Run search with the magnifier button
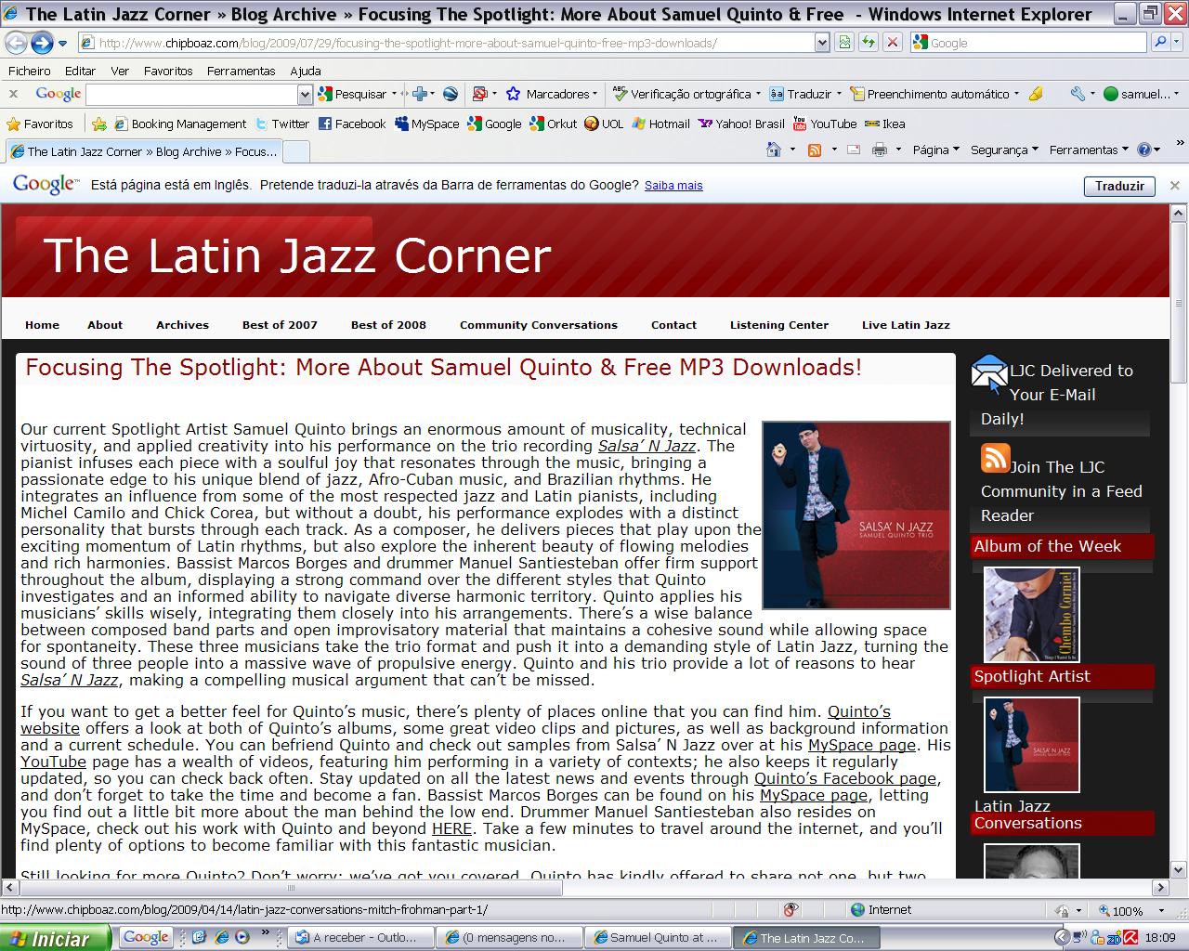The height and width of the screenshot is (951, 1189). [x=1160, y=43]
